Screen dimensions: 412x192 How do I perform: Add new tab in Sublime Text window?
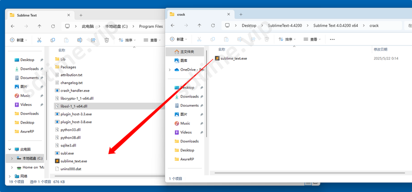81,15
